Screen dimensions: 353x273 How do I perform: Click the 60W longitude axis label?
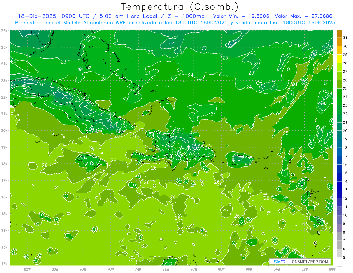(x=332, y=269)
